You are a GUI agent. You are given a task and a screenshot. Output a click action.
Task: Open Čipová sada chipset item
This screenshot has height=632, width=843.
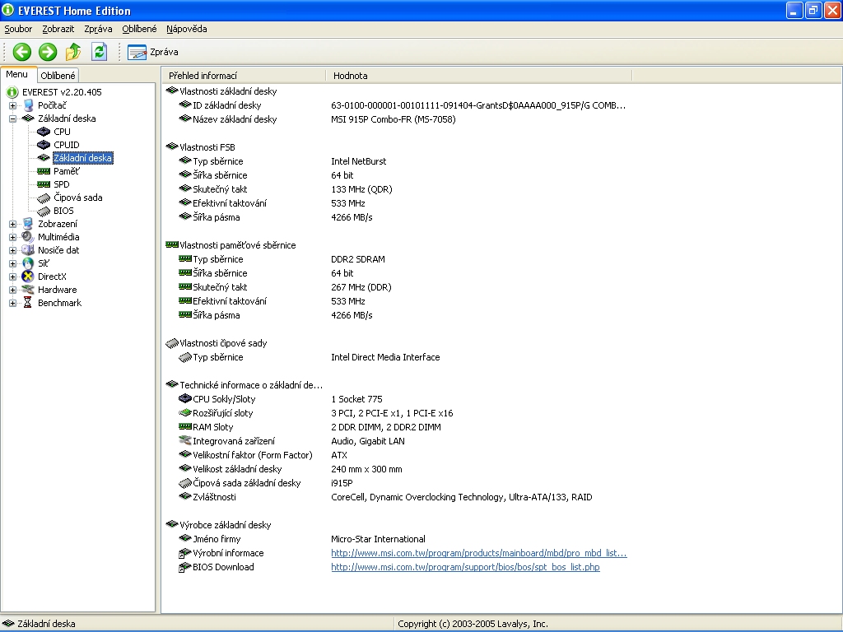click(77, 197)
